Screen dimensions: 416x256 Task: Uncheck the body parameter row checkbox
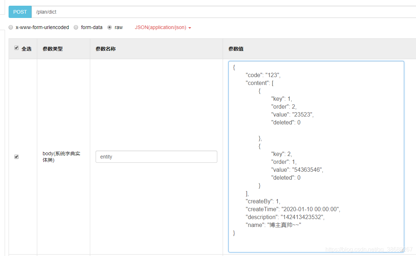[16, 157]
